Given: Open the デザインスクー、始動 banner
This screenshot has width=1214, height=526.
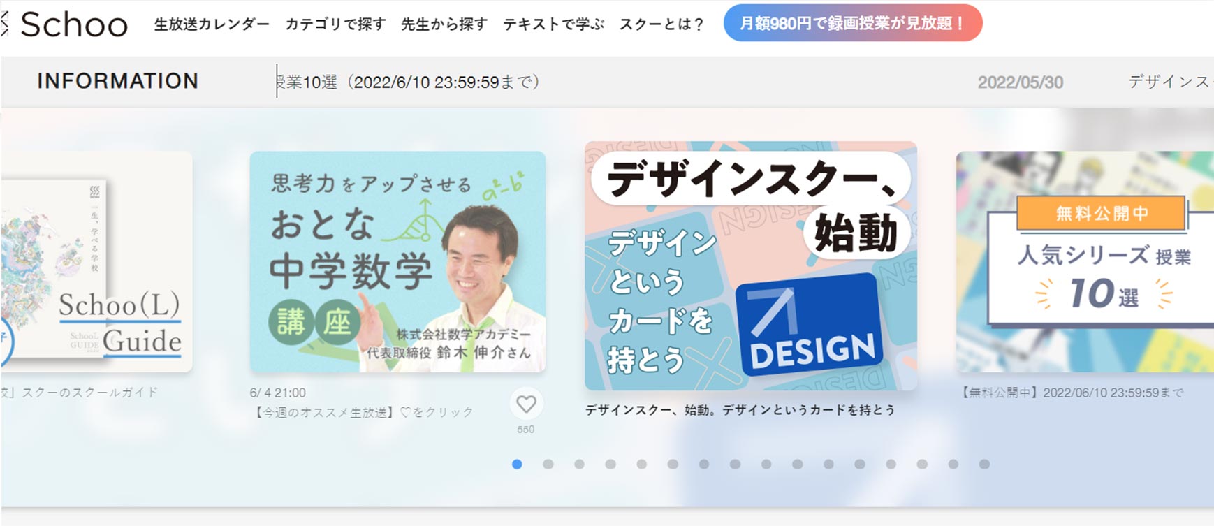Looking at the screenshot, I should pos(751,266).
